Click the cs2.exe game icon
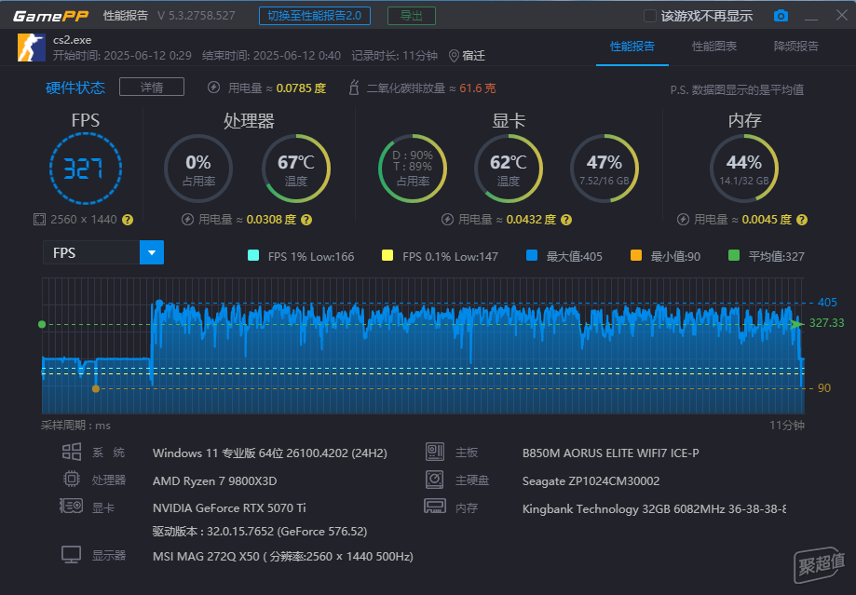856x595 pixels. [31, 47]
